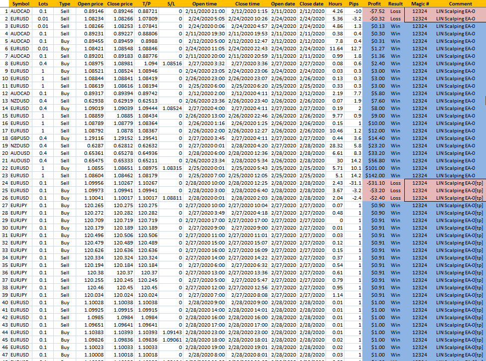
Task: Click the -$31.10 loss profit cell
Action: (x=374, y=183)
